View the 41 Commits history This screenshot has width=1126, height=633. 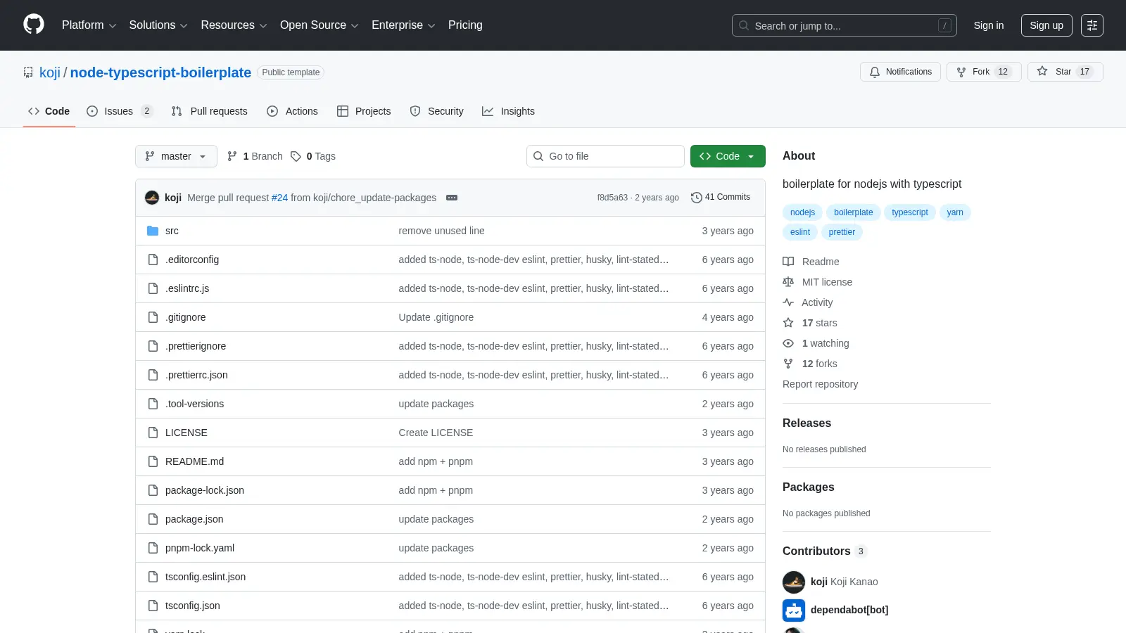[721, 197]
